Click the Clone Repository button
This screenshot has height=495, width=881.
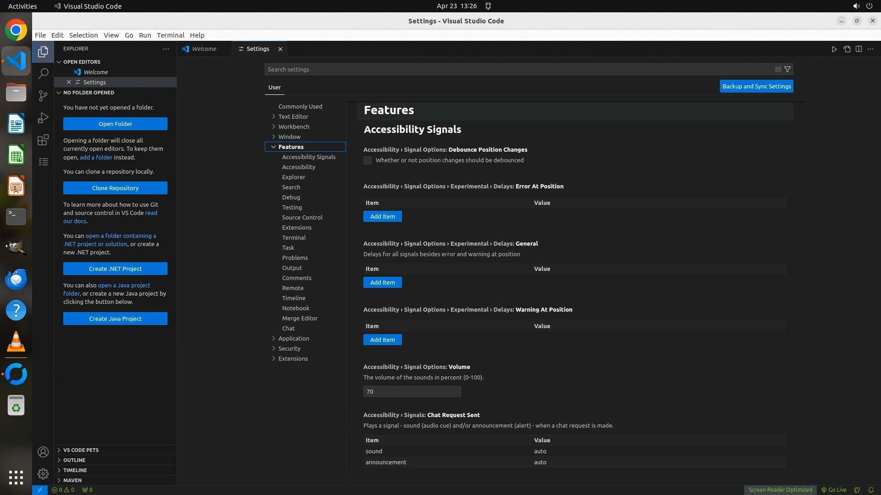click(115, 188)
